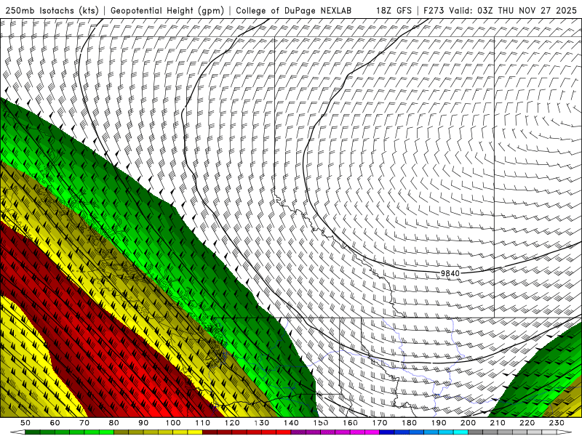This screenshot has width=582, height=436.
Task: Click the 230 value on the color scale
Action: point(557,423)
